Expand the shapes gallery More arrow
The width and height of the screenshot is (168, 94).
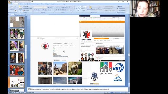pos(86,10)
